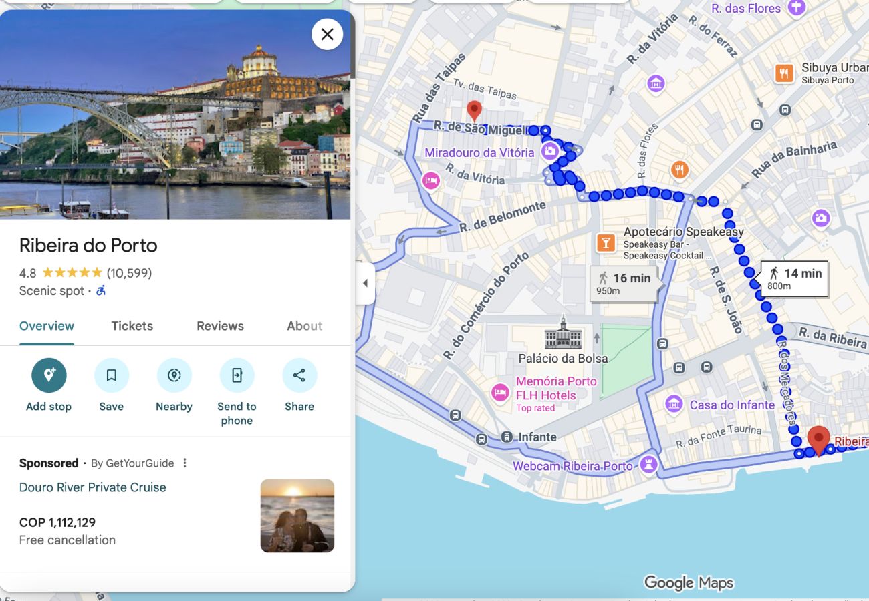Click the sunset cruise photo thumbnail
Image resolution: width=869 pixels, height=601 pixels.
point(297,515)
